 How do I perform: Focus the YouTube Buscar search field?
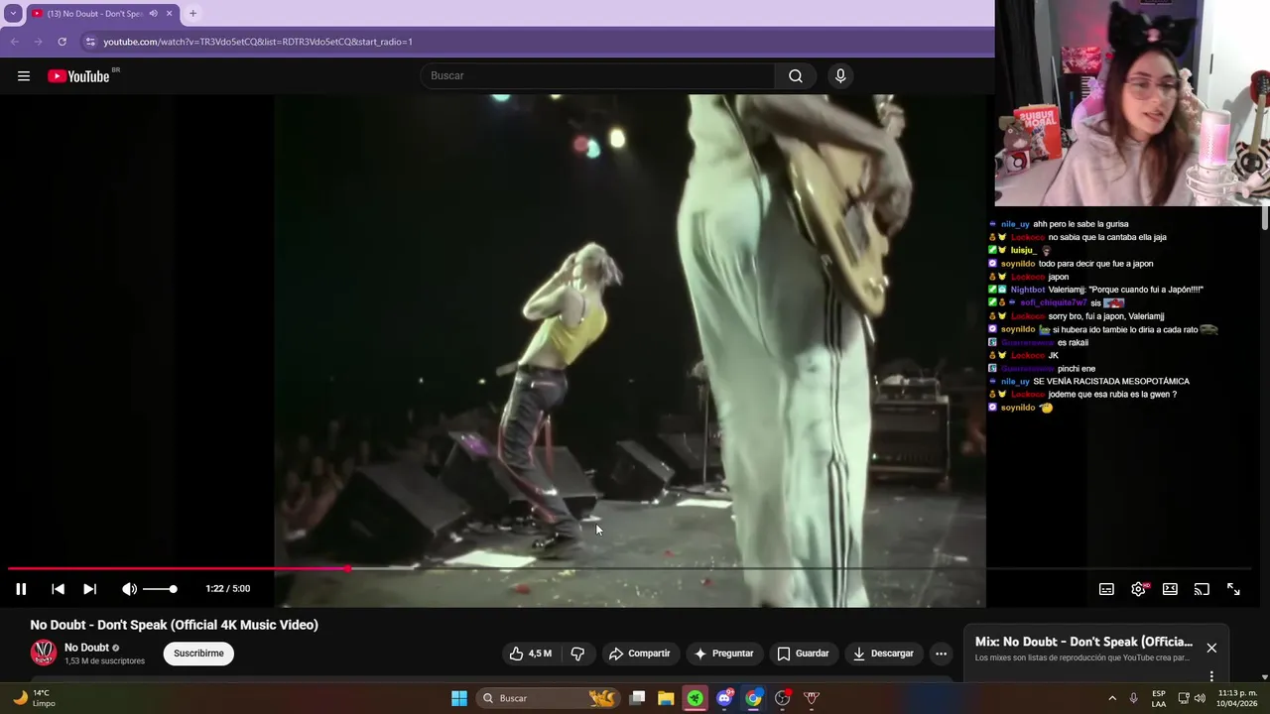(598, 76)
